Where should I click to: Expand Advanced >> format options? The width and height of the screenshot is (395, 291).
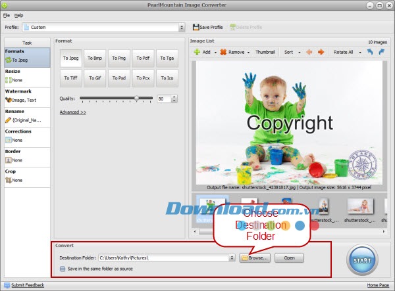(x=73, y=112)
